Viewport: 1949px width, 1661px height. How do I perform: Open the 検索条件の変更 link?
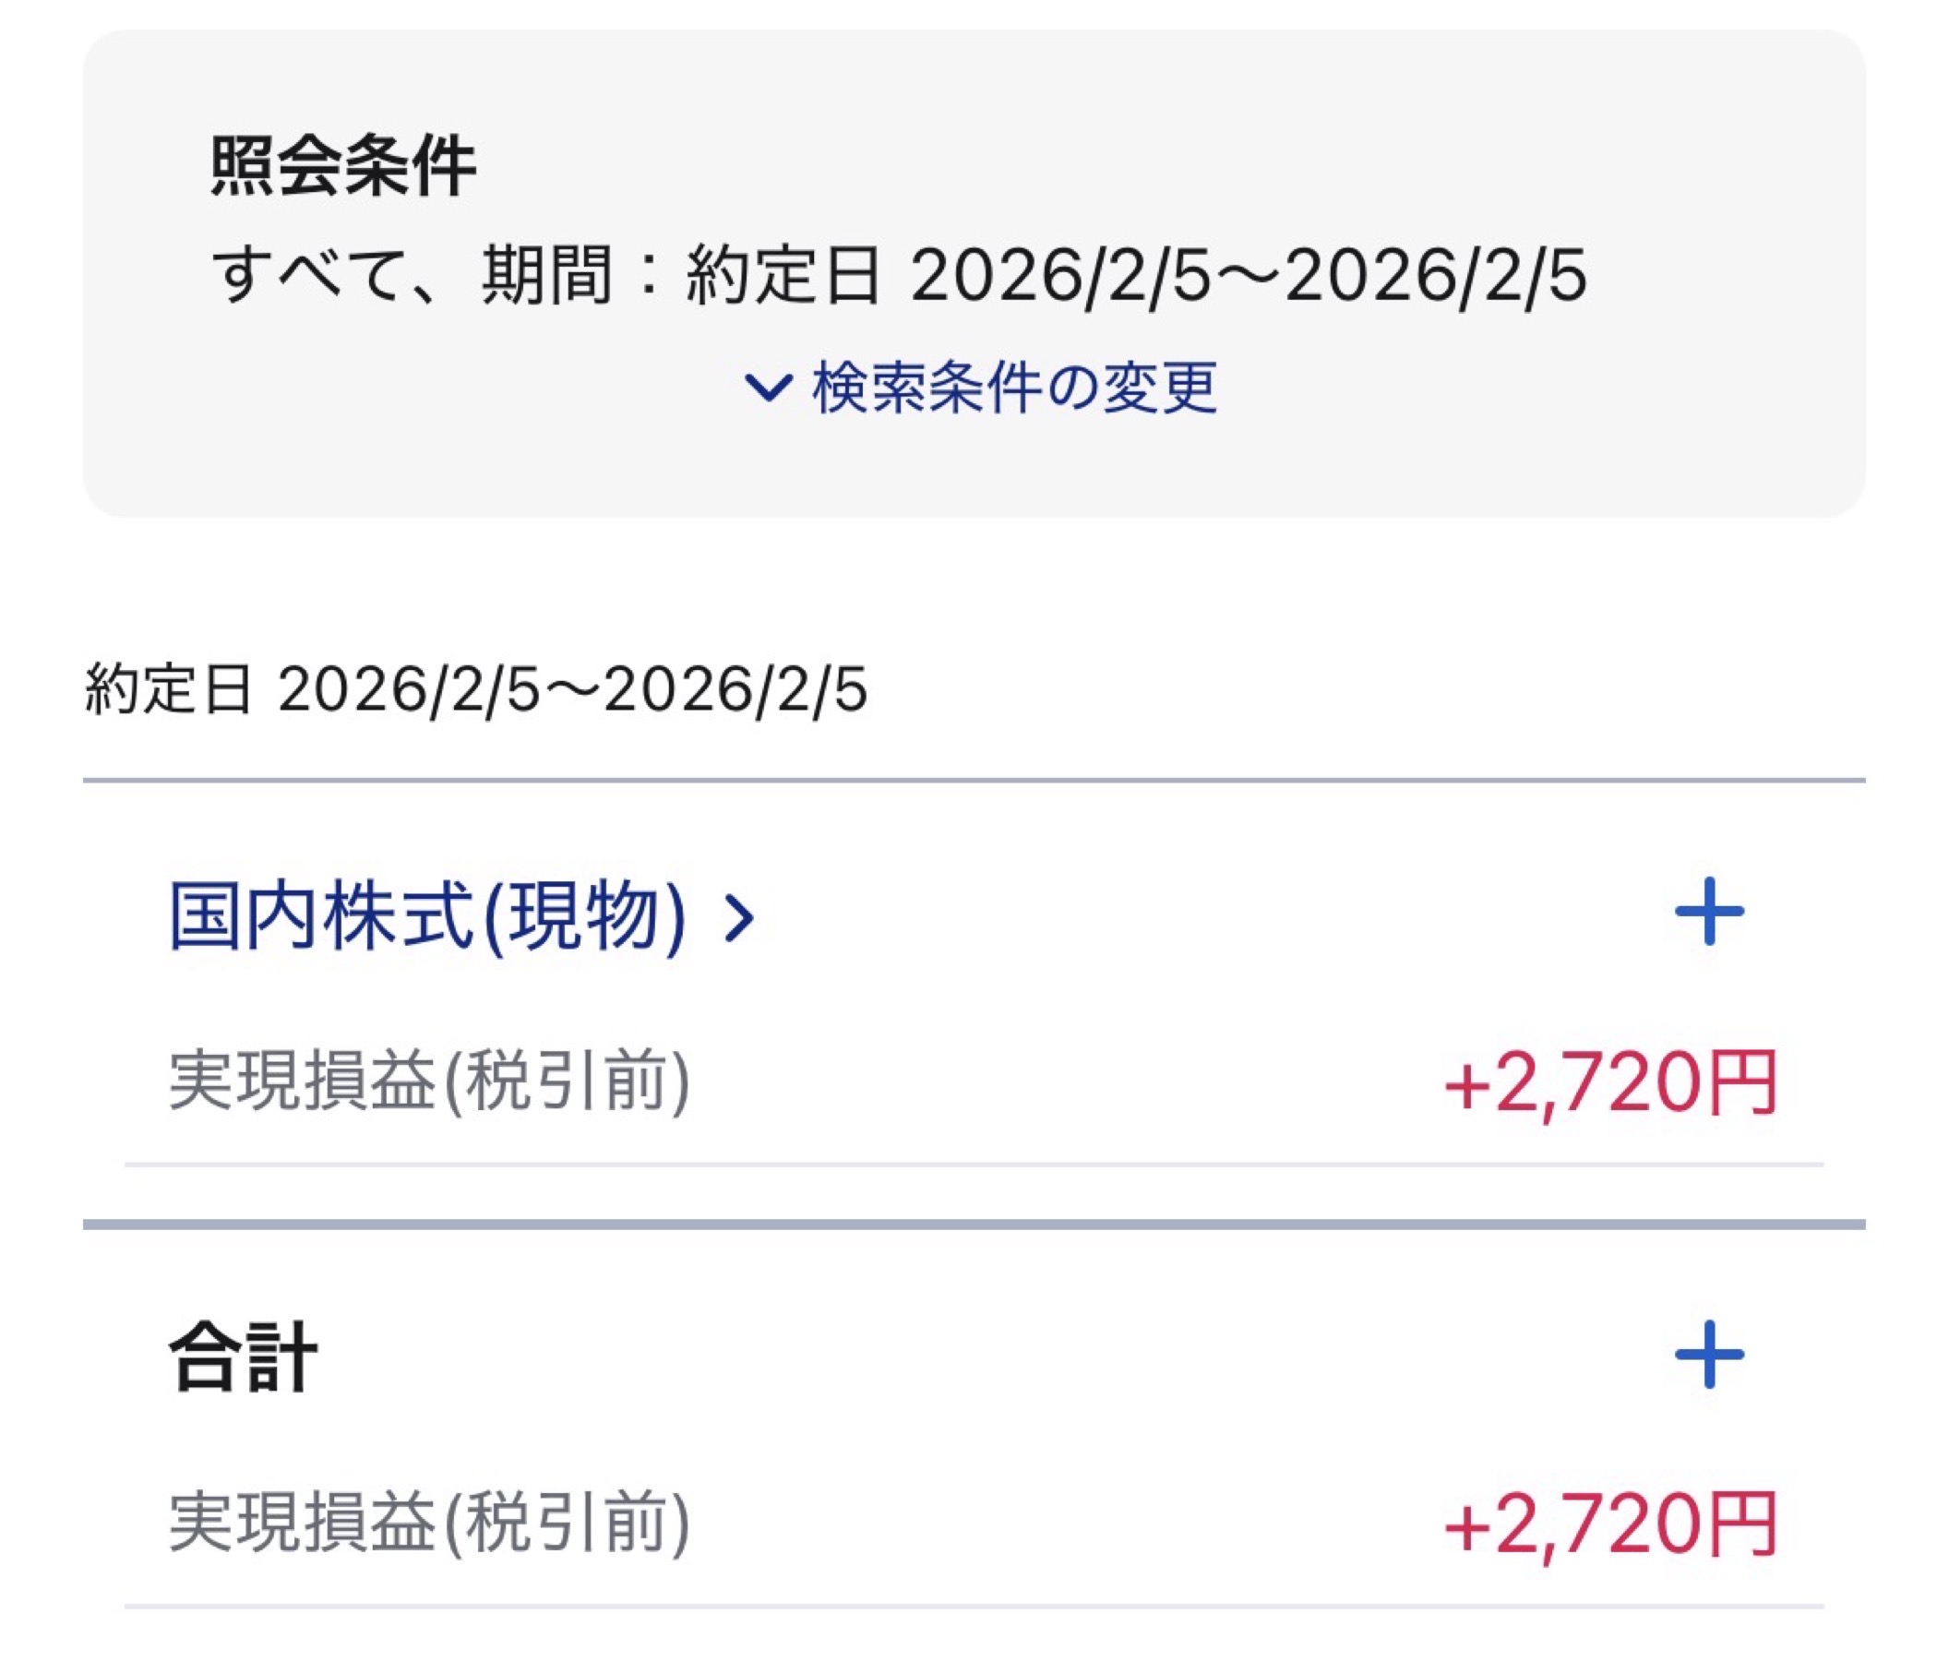pyautogui.click(x=1014, y=387)
